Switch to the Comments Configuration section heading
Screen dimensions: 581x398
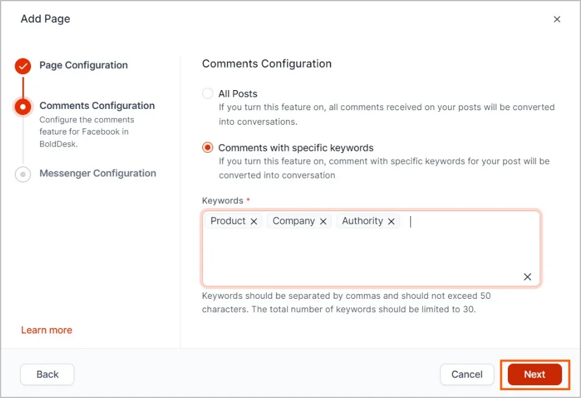click(267, 63)
